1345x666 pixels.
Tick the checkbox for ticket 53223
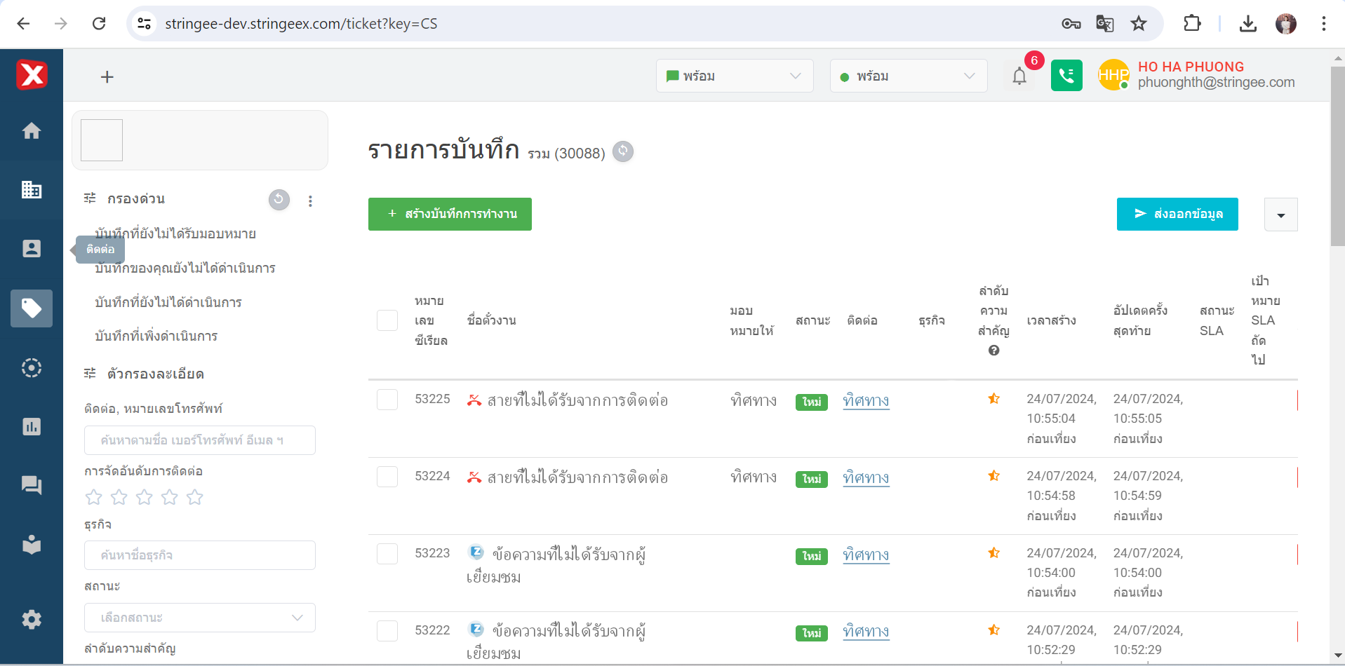tap(387, 554)
